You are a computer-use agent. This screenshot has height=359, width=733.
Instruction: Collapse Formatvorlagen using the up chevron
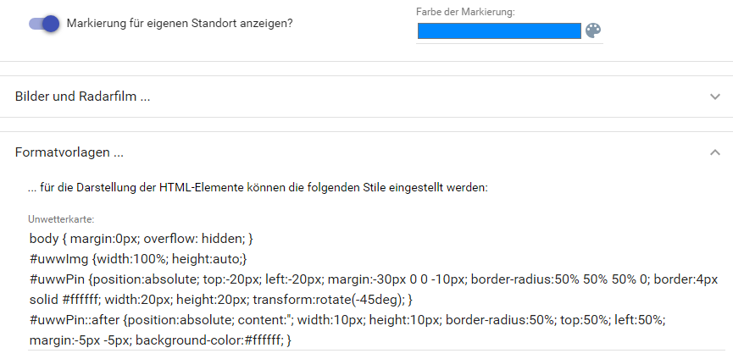(714, 152)
